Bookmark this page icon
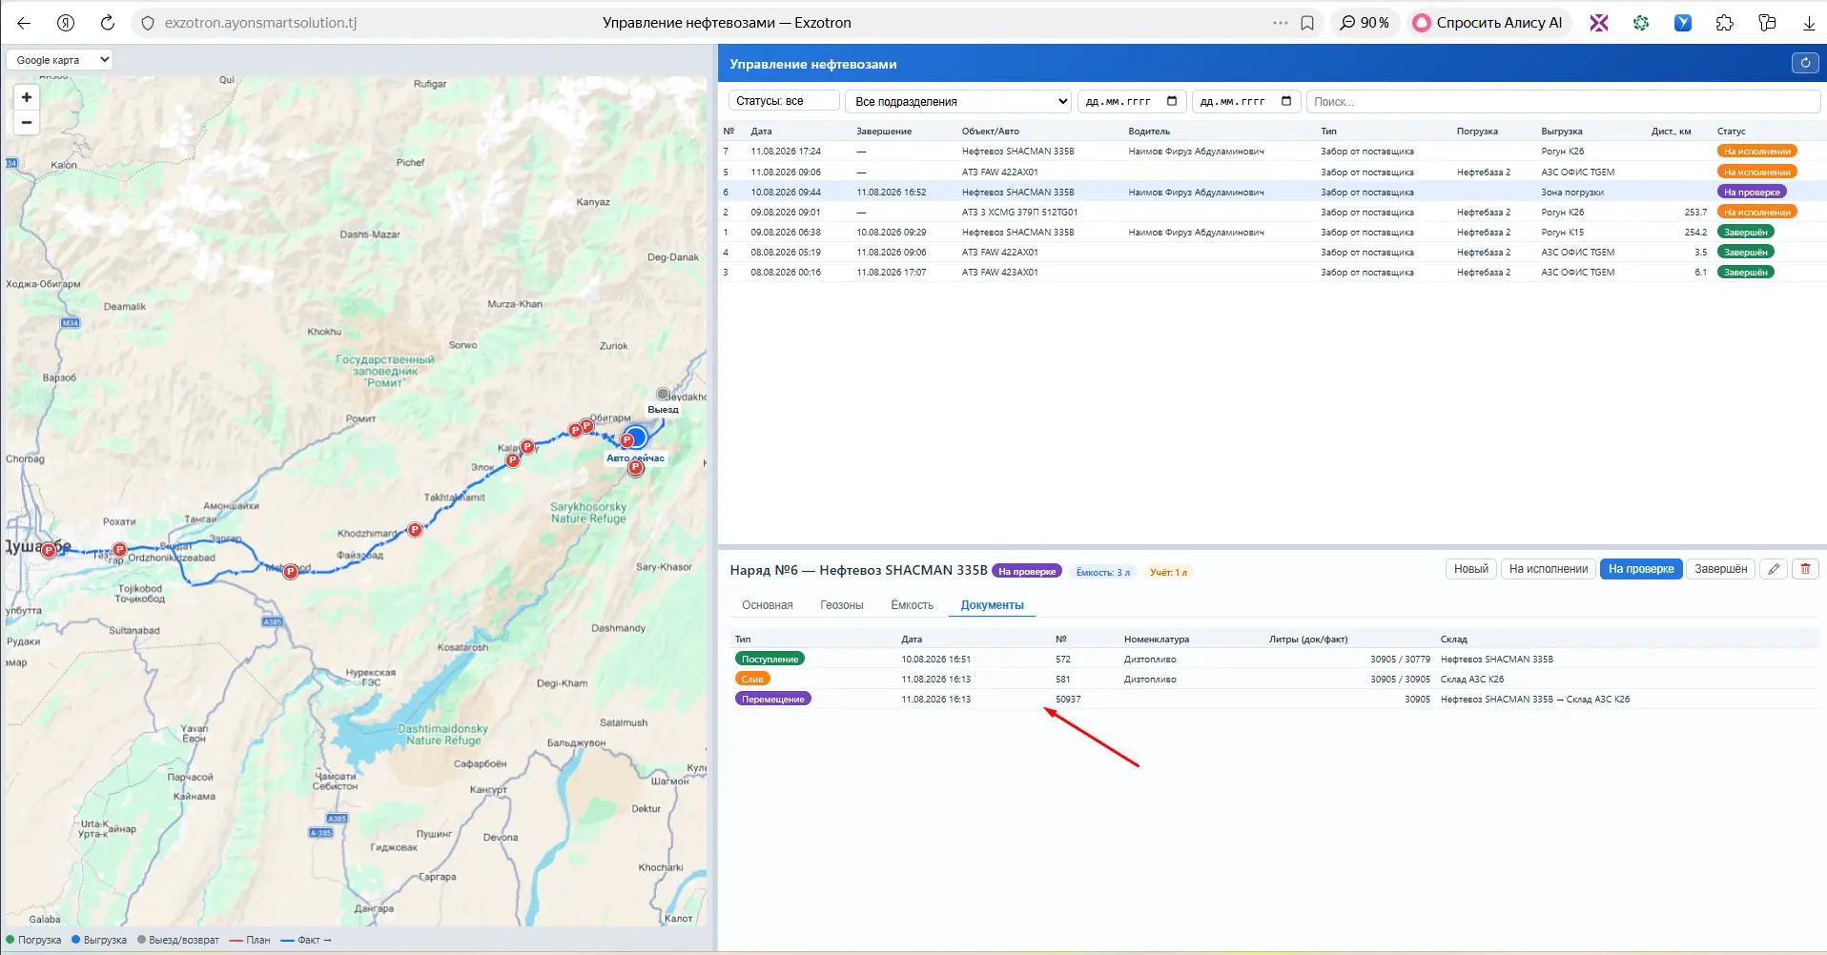 [x=1307, y=23]
